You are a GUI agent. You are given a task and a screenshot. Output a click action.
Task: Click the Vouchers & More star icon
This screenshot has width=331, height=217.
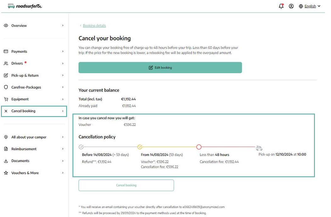point(6,173)
